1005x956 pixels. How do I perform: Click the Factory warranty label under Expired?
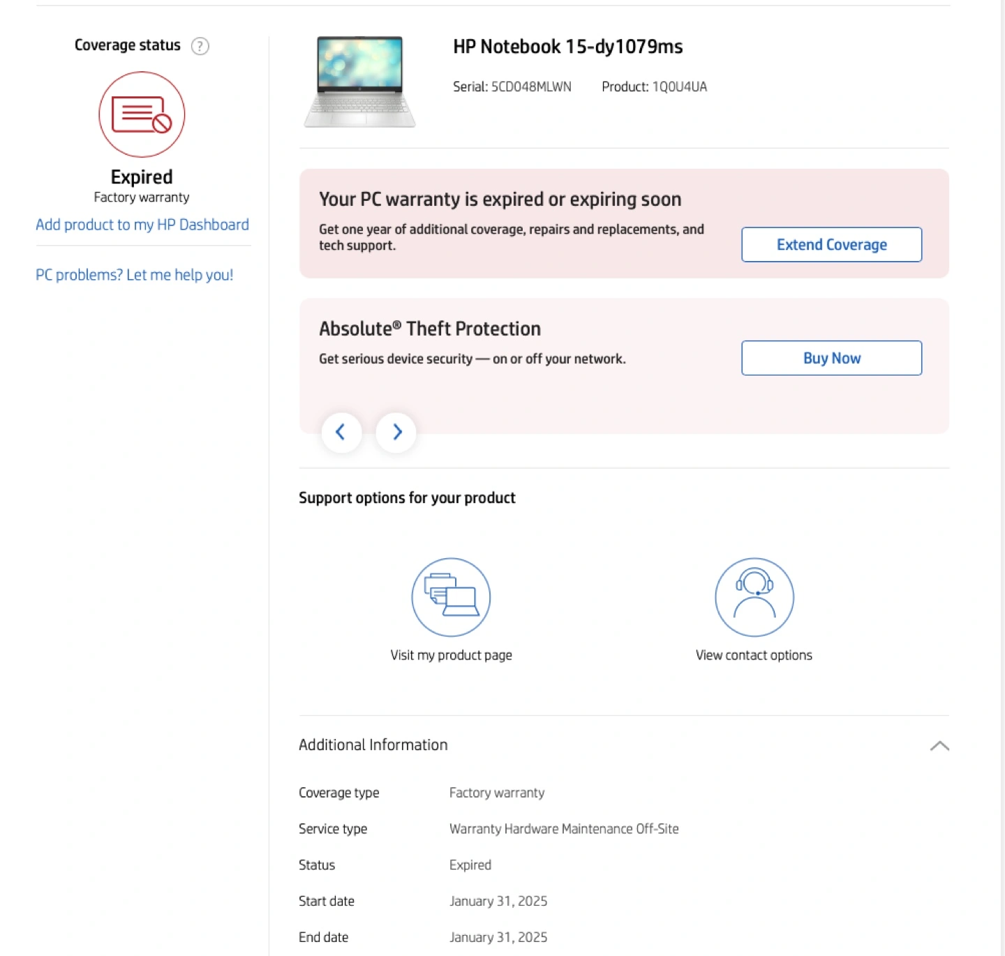[x=142, y=197]
